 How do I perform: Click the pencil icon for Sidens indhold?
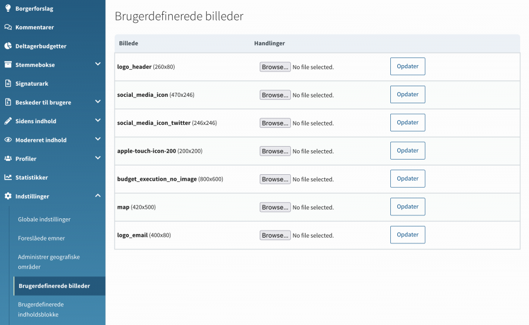(8, 121)
